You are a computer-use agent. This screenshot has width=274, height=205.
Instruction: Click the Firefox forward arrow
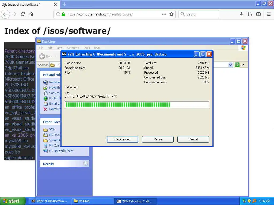coord(14,14)
